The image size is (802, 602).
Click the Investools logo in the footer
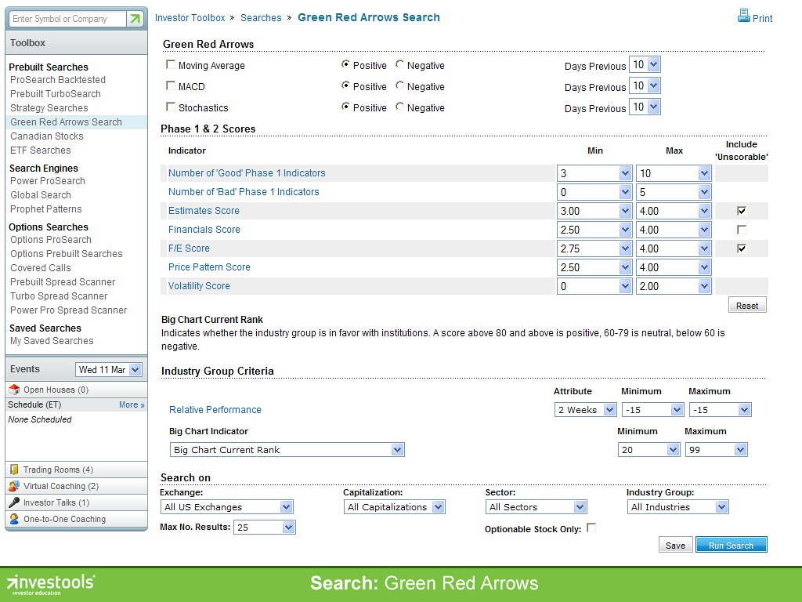49,582
